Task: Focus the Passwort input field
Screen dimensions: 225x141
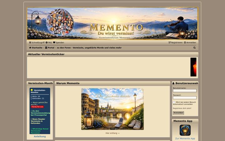Action: pos(185,98)
